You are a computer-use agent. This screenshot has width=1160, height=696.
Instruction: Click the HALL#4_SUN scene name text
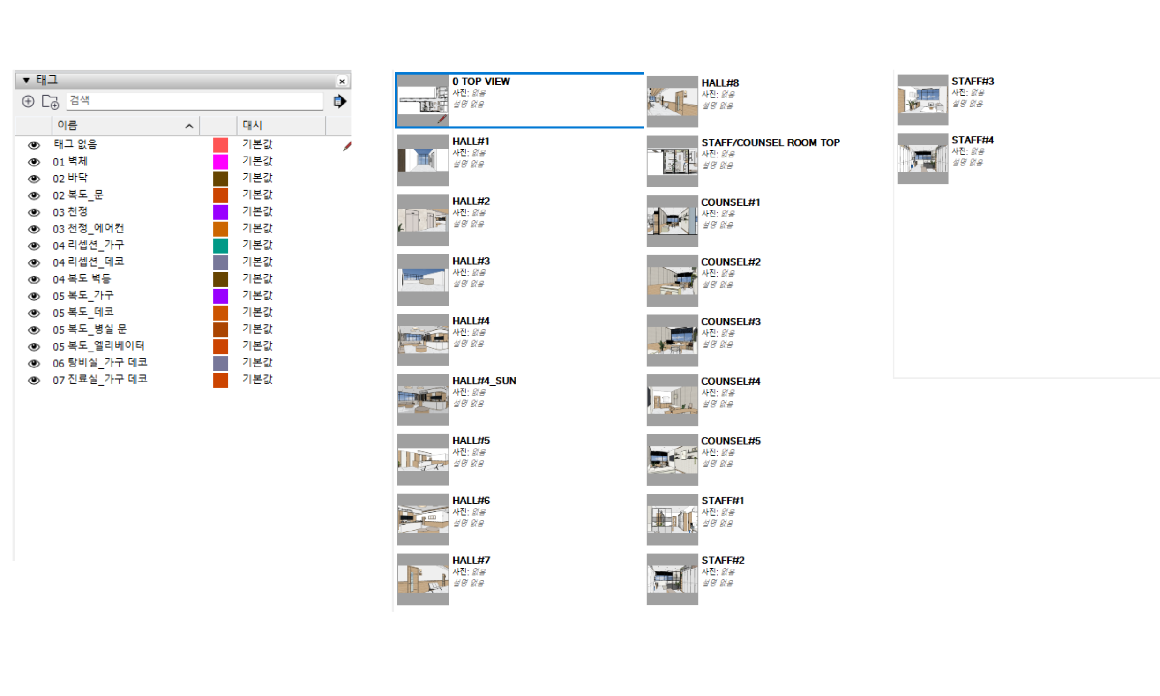click(x=484, y=381)
